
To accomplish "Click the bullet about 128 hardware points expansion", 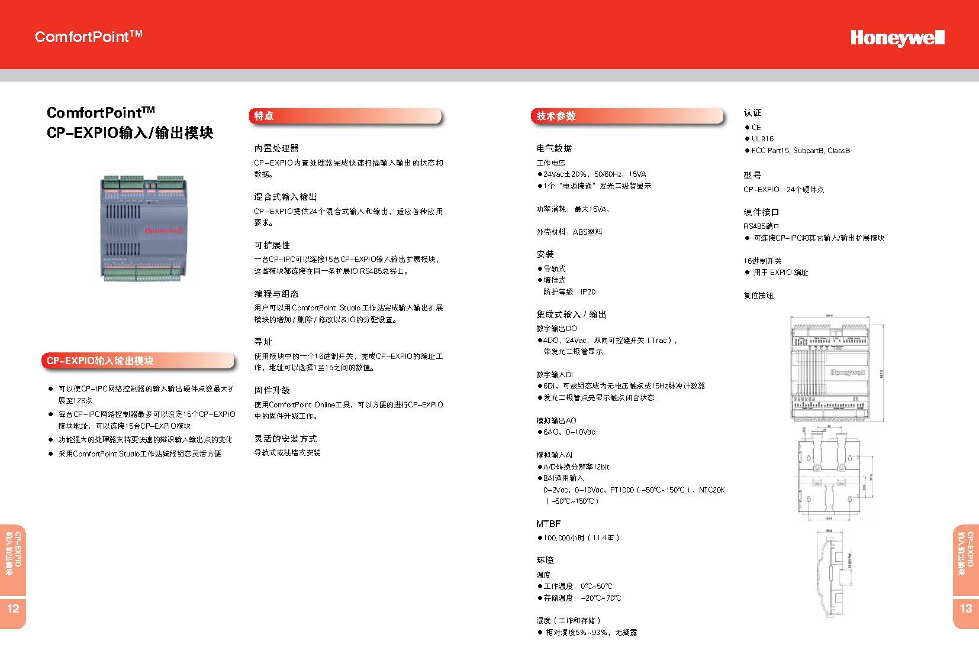I will click(141, 395).
